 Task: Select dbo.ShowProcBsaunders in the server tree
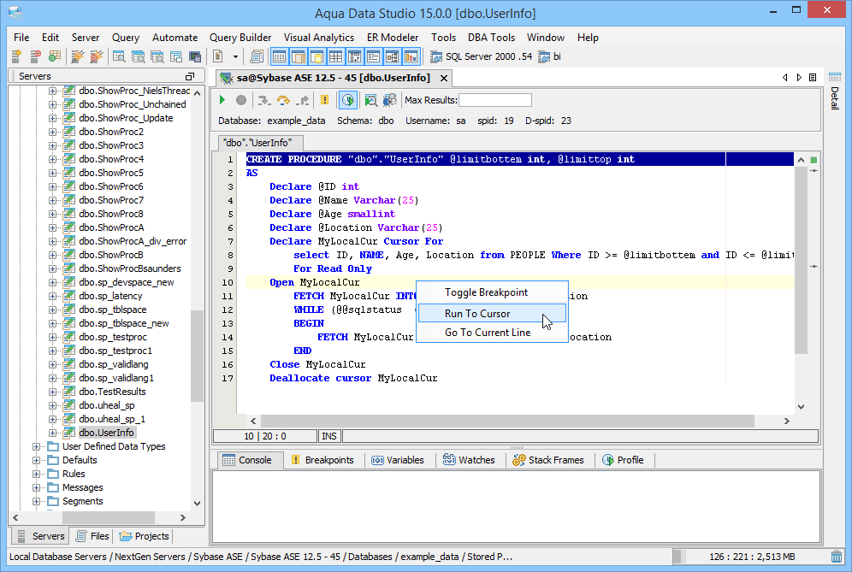click(130, 268)
